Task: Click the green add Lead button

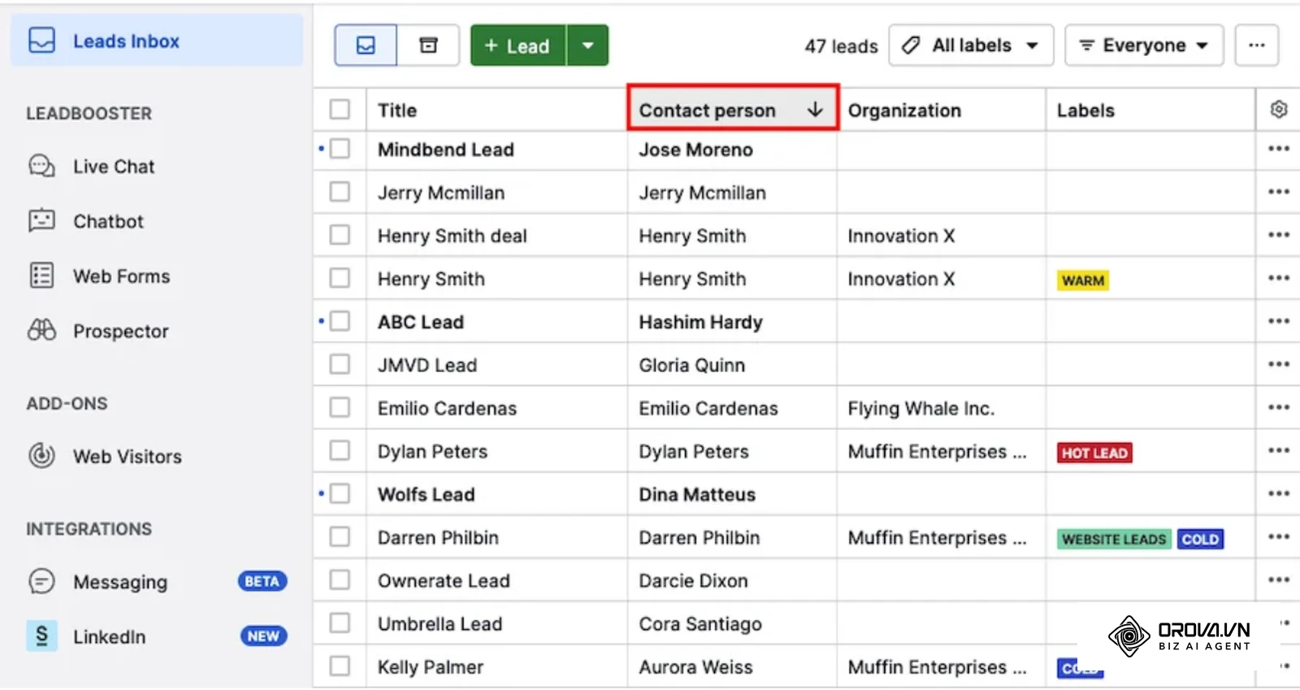Action: [x=518, y=46]
